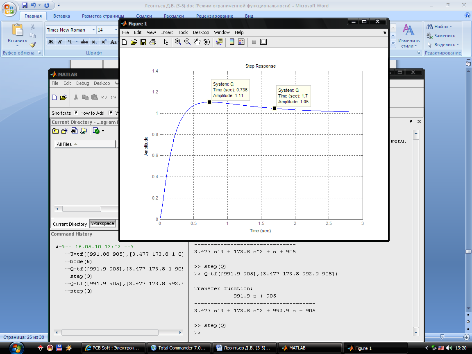This screenshot has height=354, width=472.
Task: Click the Print Figure icon
Action: [153, 42]
